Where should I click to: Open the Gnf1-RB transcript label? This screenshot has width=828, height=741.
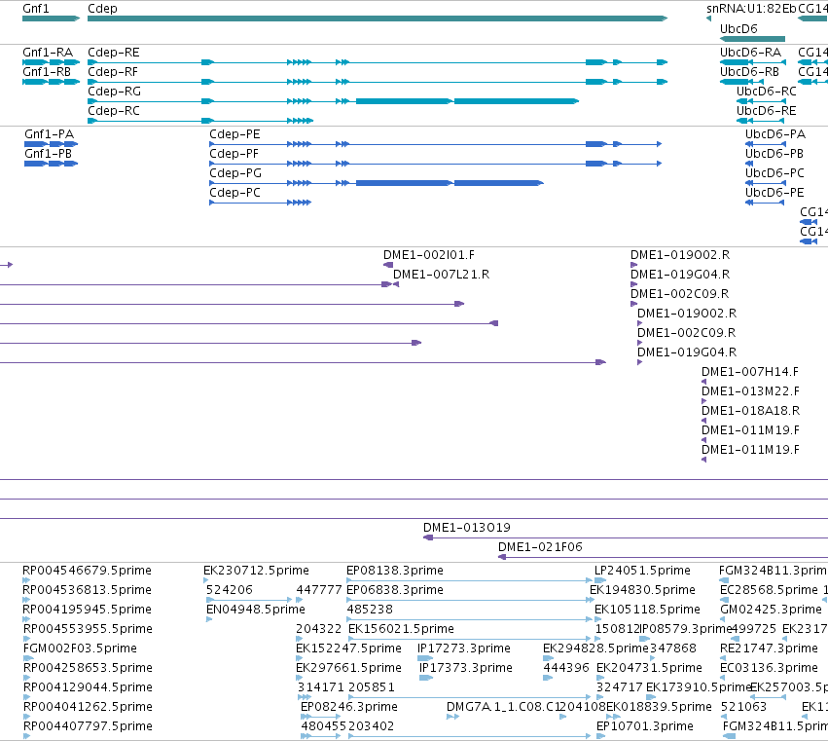[x=47, y=72]
